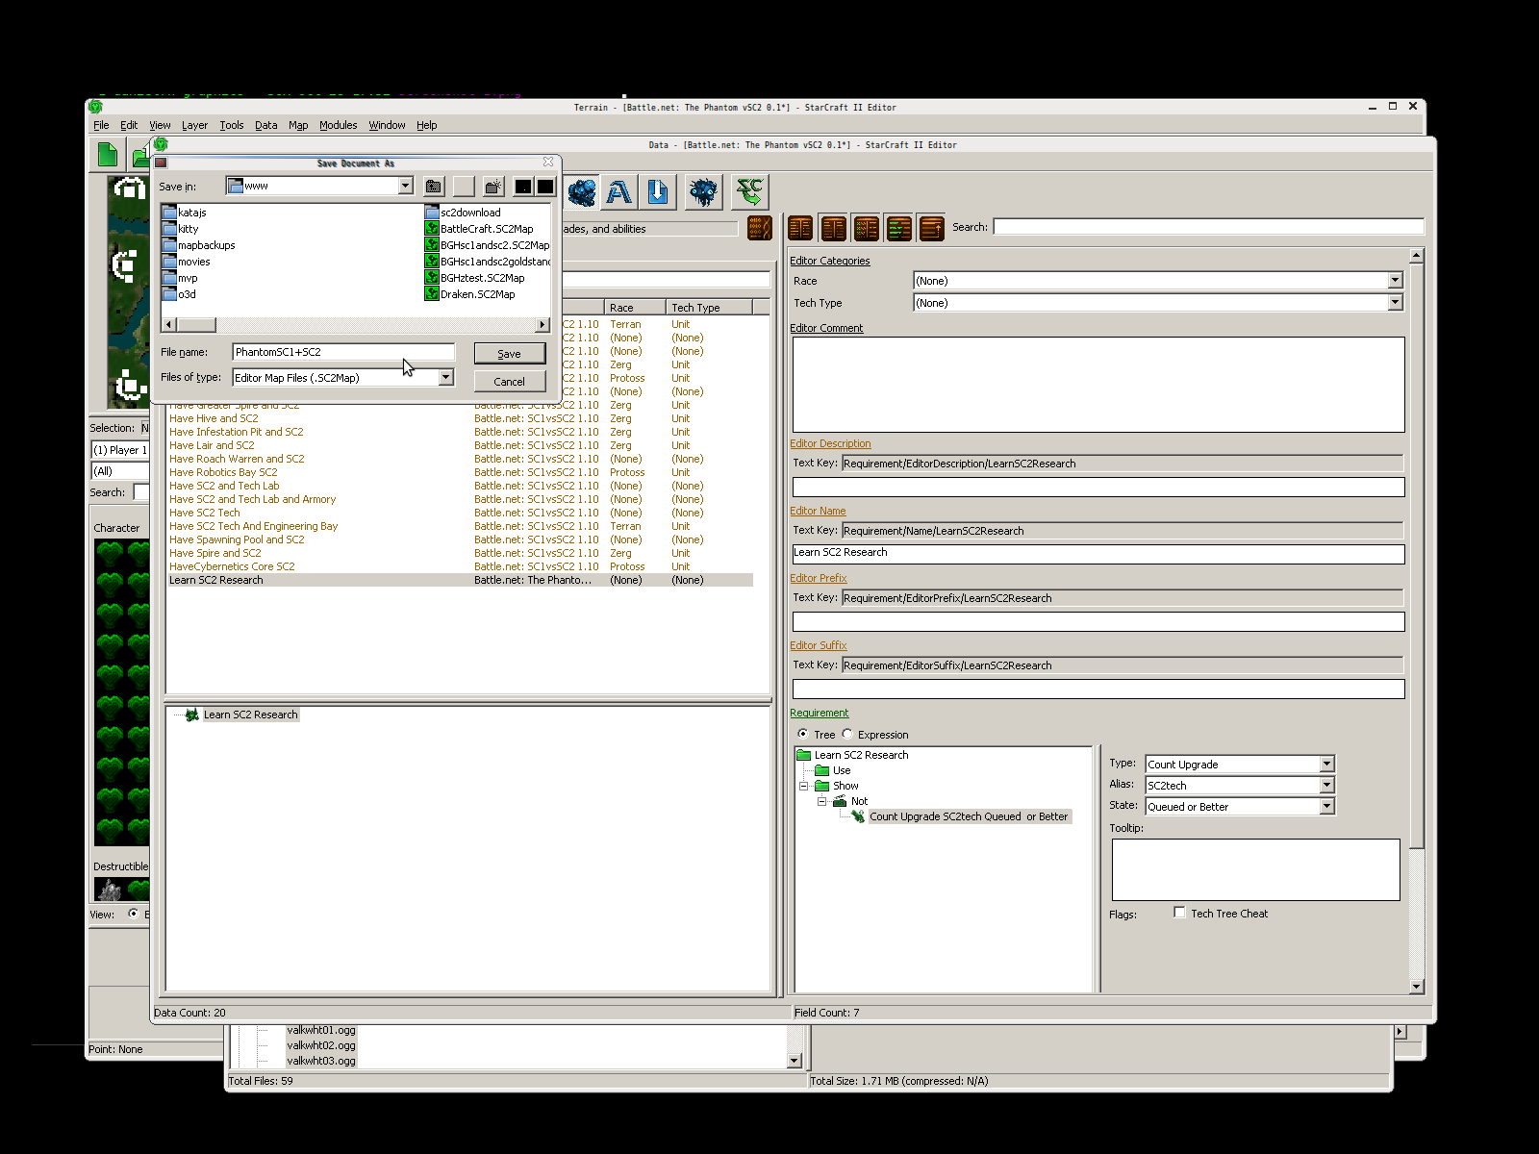Click the blue download arrow toolbar icon
Image resolution: width=1539 pixels, height=1154 pixels.
click(x=658, y=192)
